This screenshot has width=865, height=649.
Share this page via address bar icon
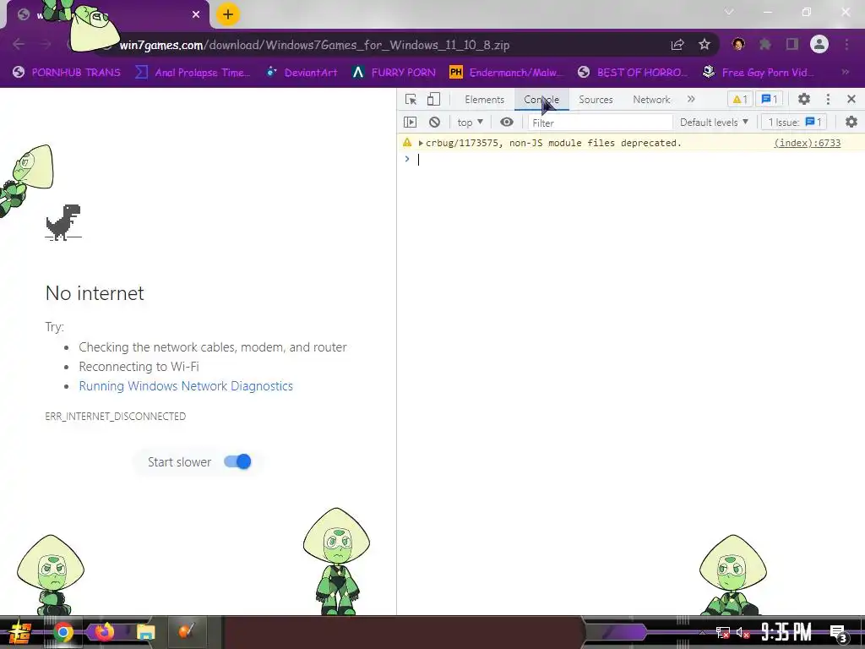pos(677,45)
